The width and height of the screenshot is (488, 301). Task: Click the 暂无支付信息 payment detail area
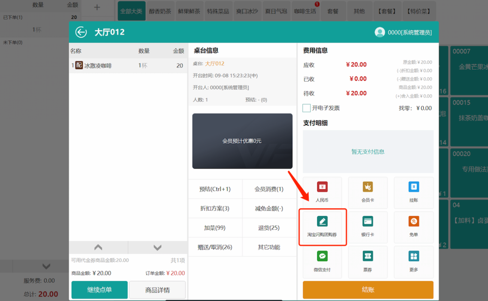368,151
